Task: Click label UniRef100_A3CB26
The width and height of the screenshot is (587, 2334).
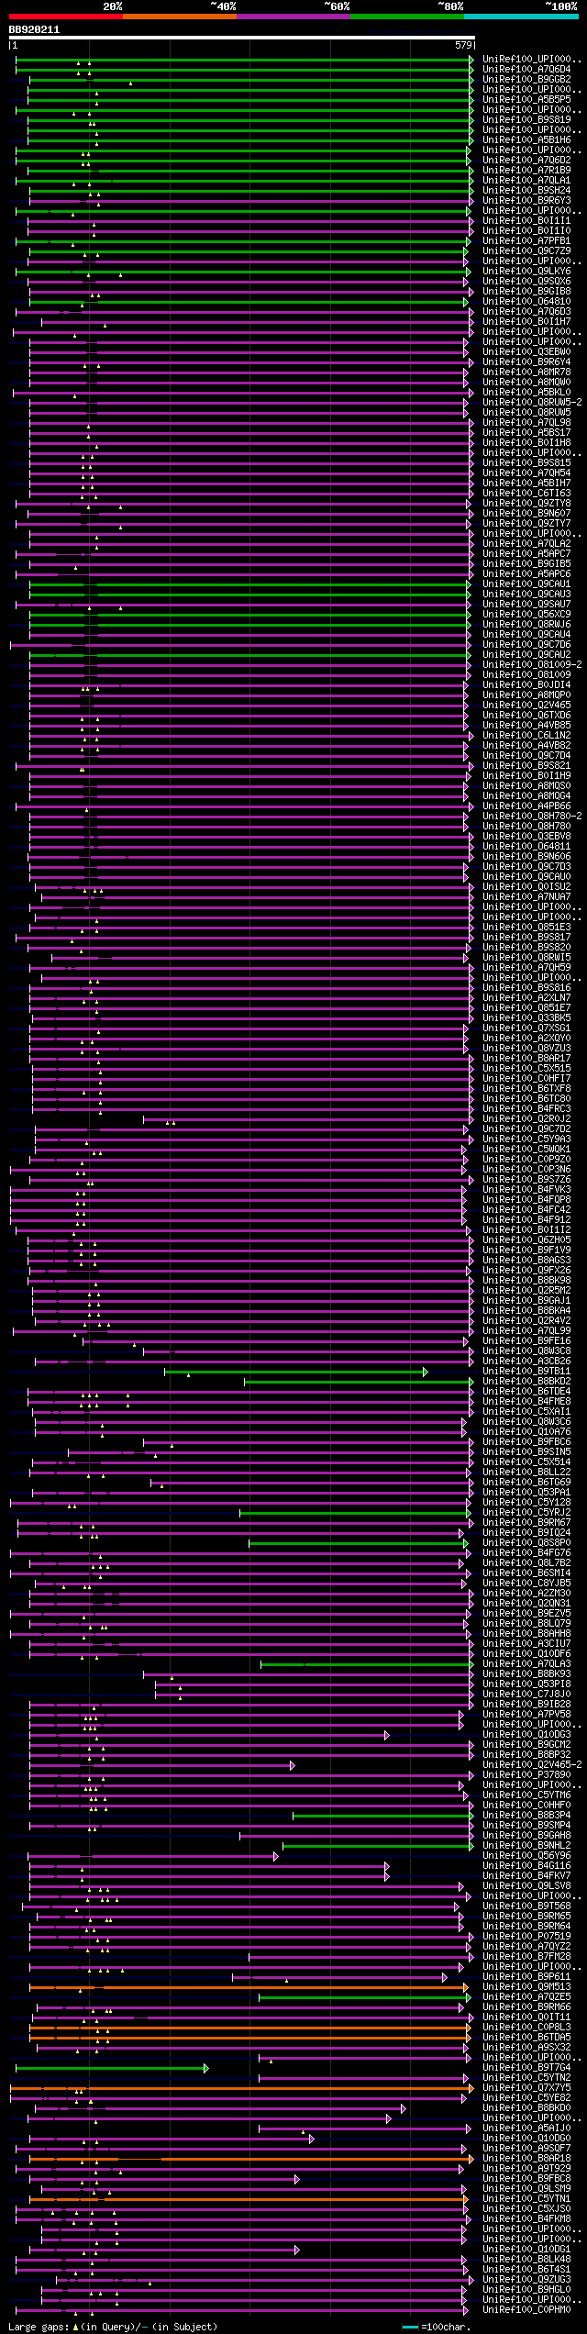Action: [x=526, y=1361]
